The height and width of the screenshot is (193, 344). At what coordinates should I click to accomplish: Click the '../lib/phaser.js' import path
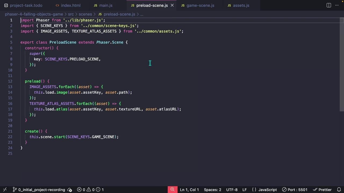[x=83, y=20]
